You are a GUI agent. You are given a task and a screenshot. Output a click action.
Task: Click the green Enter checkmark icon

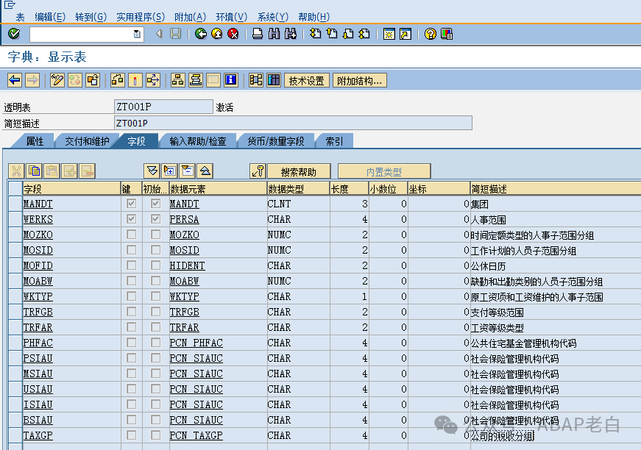click(14, 34)
